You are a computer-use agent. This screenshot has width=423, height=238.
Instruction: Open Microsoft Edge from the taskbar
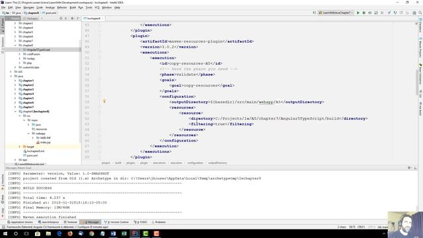(59, 233)
